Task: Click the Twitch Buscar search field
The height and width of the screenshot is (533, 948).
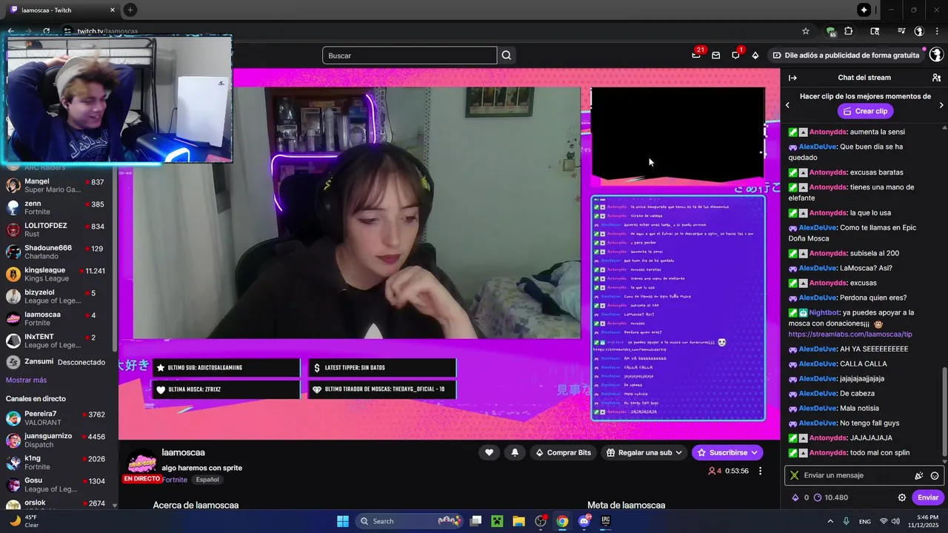Action: tap(410, 56)
